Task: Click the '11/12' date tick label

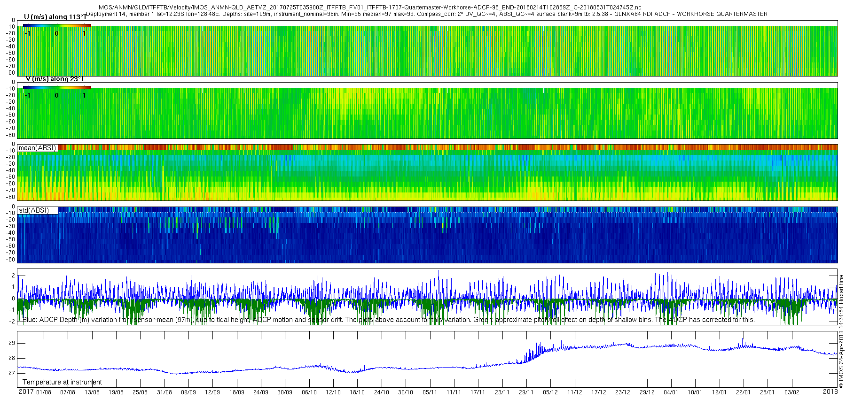Action: (574, 392)
